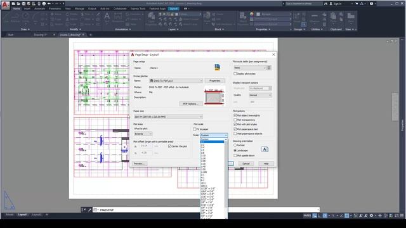Viewport: 406px width, 228px height.
Task: Expand the Layers panel flyout
Action: [173, 29]
